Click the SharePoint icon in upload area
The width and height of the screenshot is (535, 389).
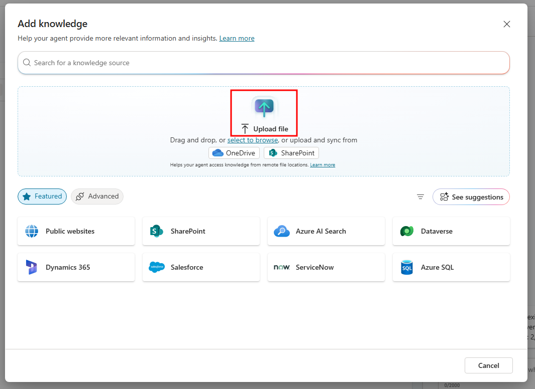pos(273,153)
